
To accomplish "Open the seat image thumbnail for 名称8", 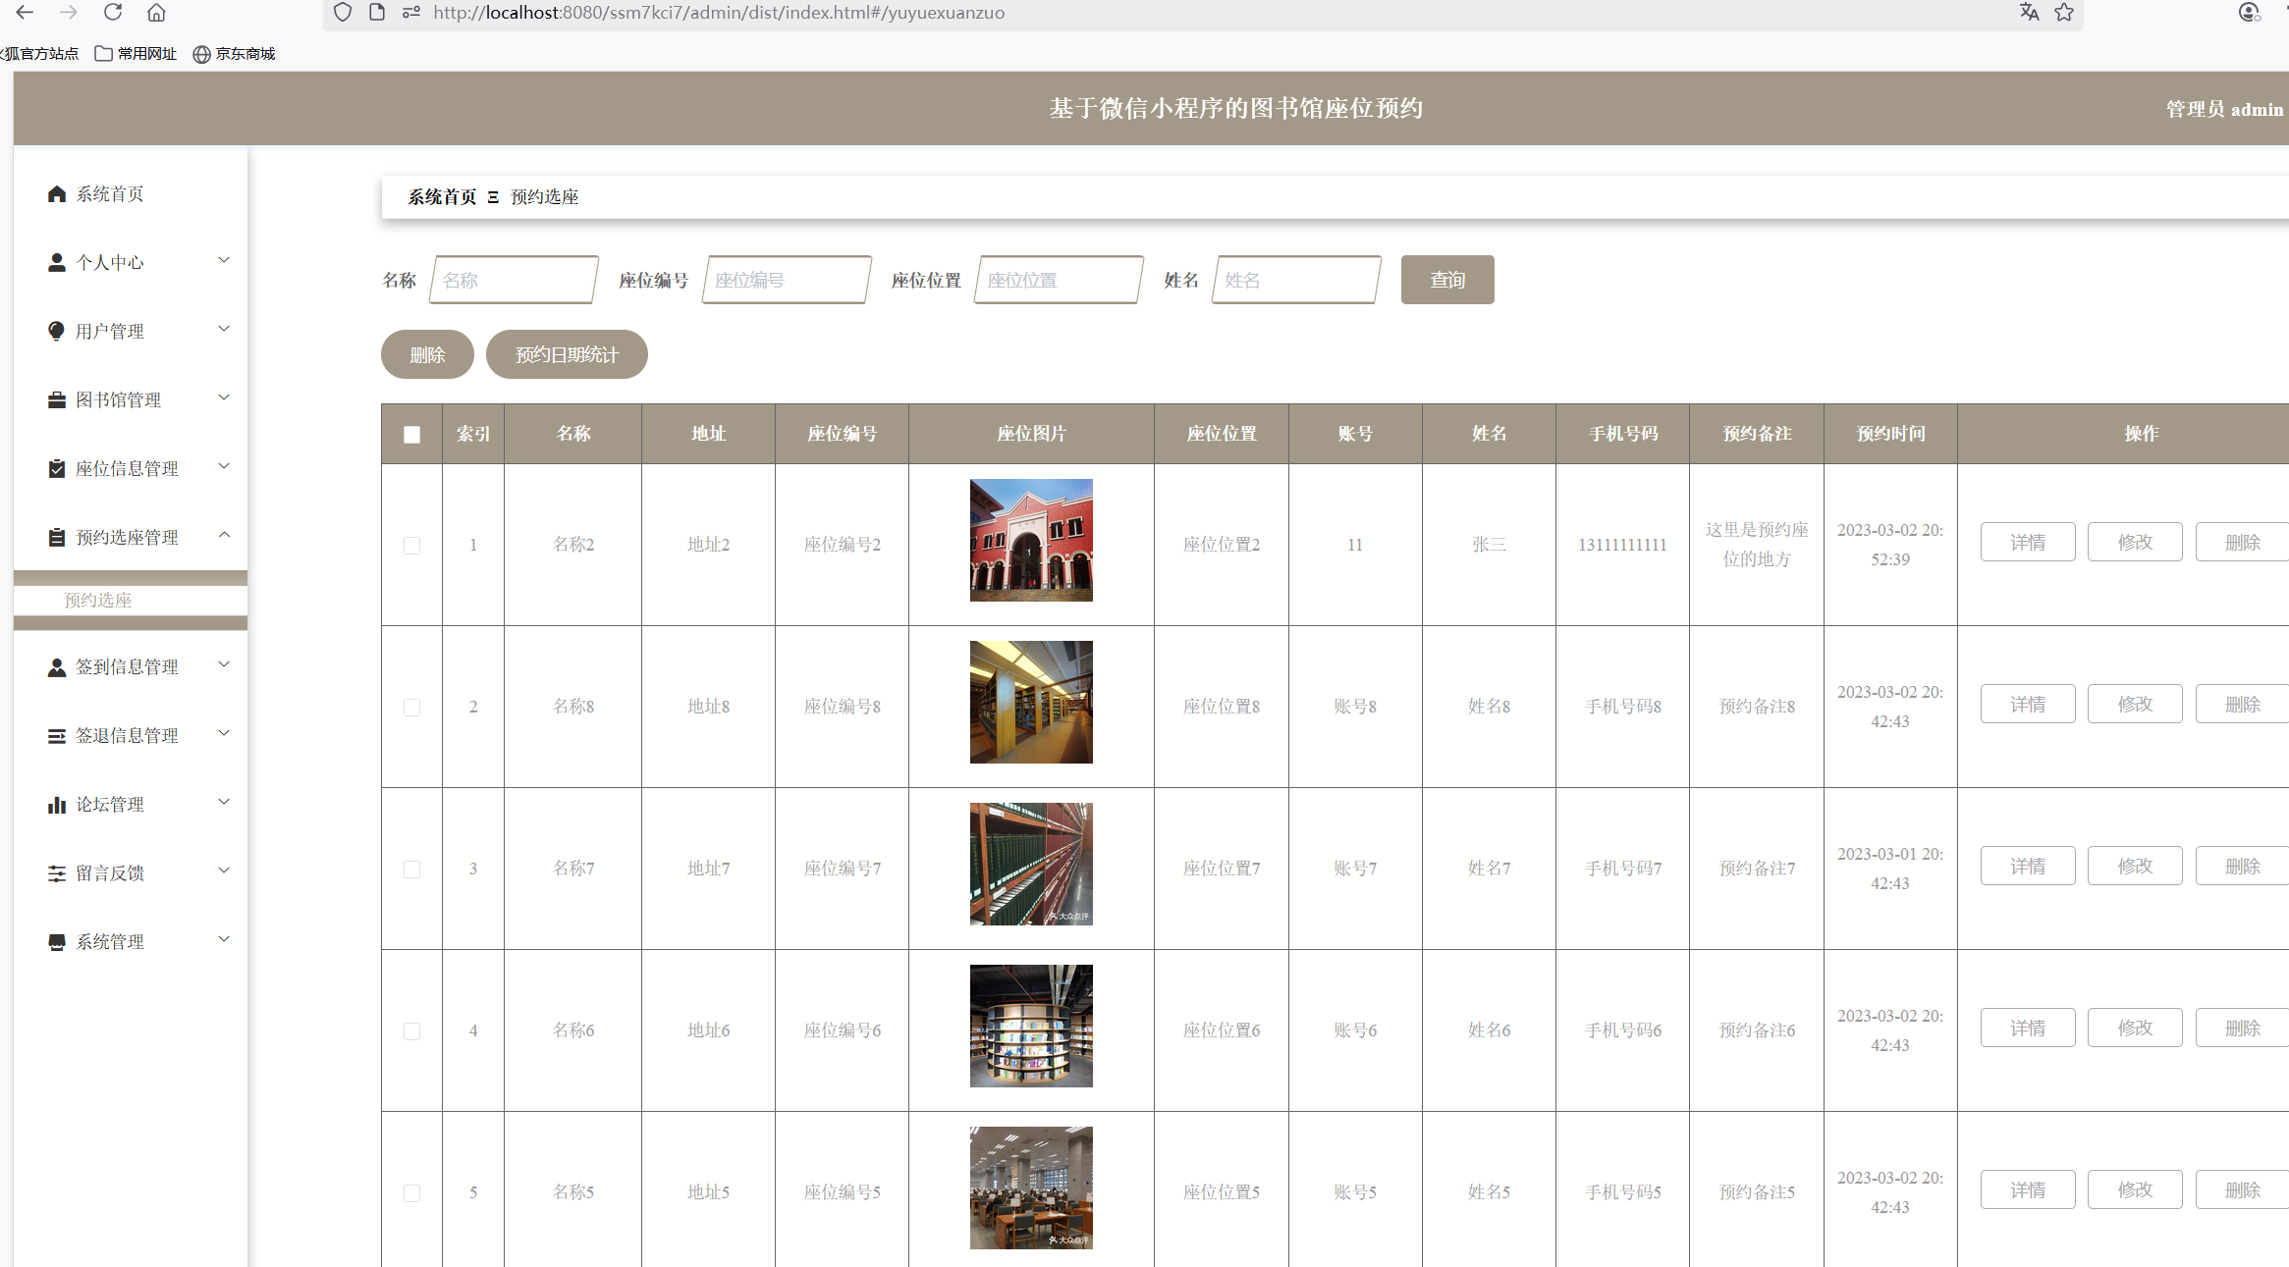I will (1031, 703).
